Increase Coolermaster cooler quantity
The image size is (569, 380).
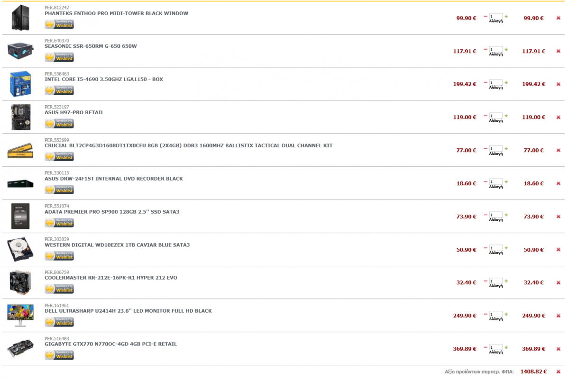click(x=506, y=281)
